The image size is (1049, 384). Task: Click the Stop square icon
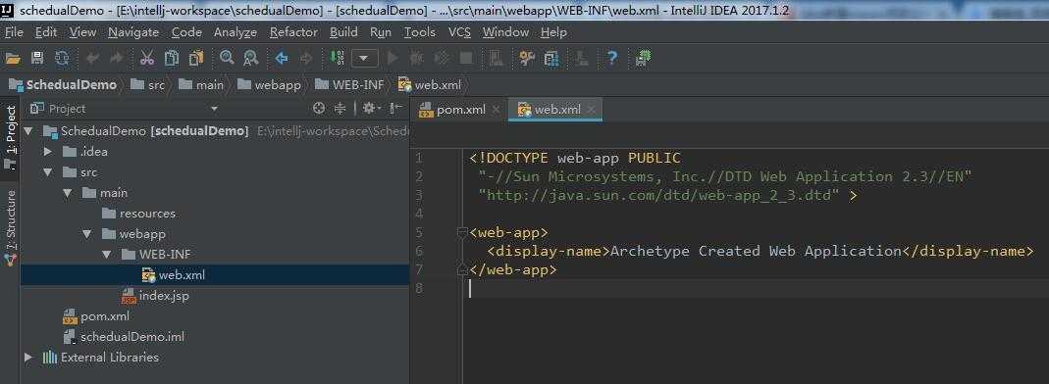[x=466, y=59]
